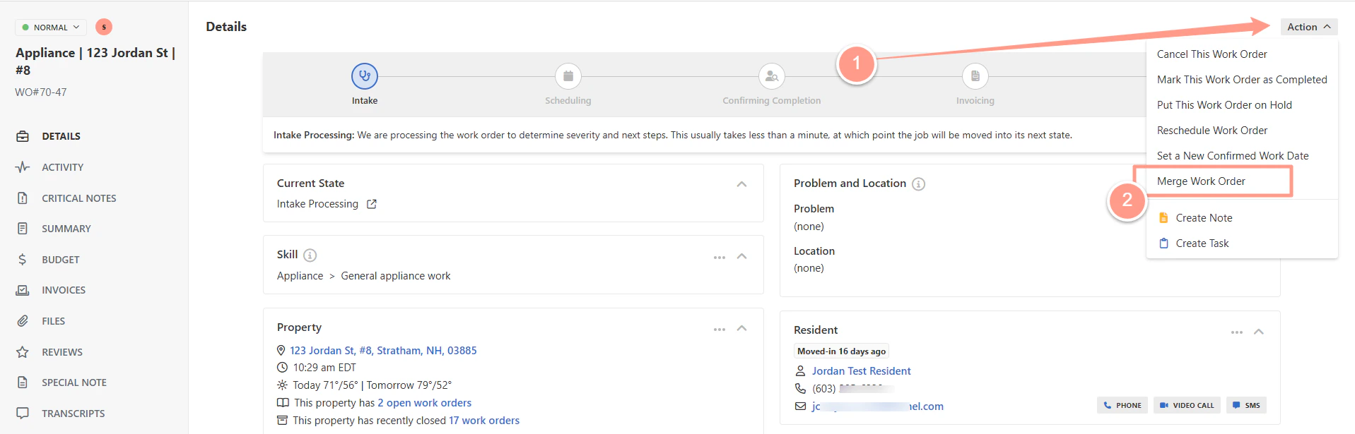Click the Invoicing stage document icon

coord(975,76)
